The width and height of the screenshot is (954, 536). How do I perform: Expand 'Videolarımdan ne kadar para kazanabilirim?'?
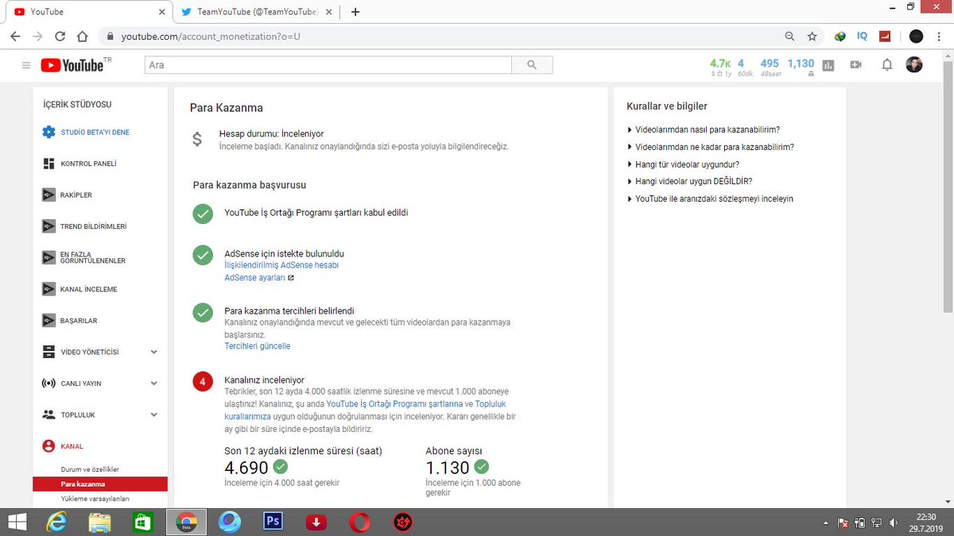coord(711,147)
